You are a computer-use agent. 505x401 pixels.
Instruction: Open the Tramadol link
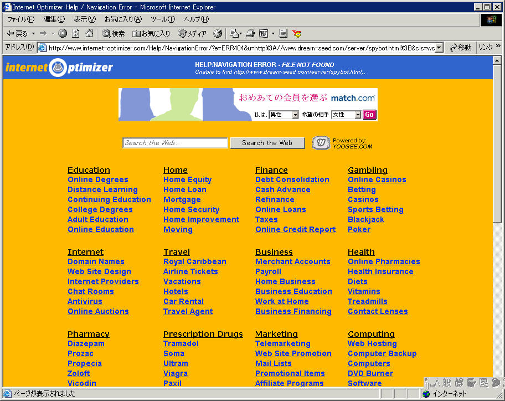click(x=181, y=343)
